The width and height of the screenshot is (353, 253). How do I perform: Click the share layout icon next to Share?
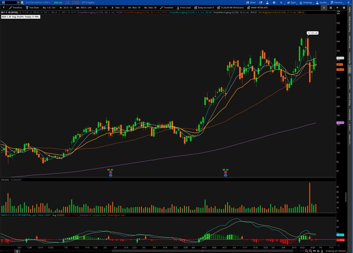[261, 3]
